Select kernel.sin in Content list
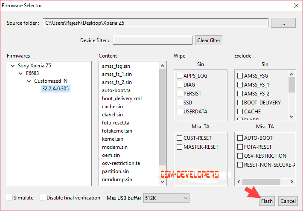303x211 pixels. pos(113,139)
